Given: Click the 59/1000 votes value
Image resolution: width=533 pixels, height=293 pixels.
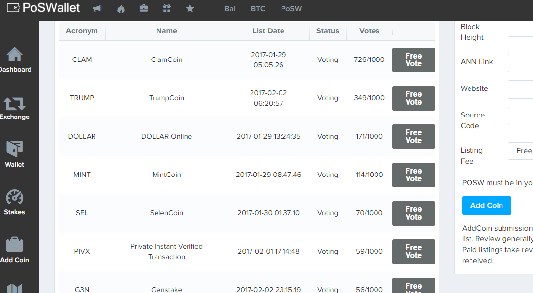Looking at the screenshot, I should [x=369, y=252].
